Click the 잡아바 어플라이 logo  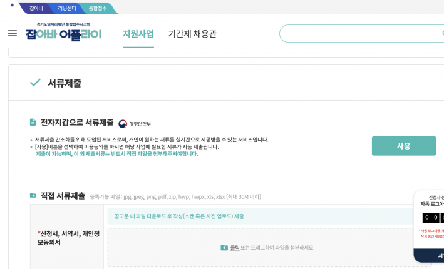coord(63,34)
